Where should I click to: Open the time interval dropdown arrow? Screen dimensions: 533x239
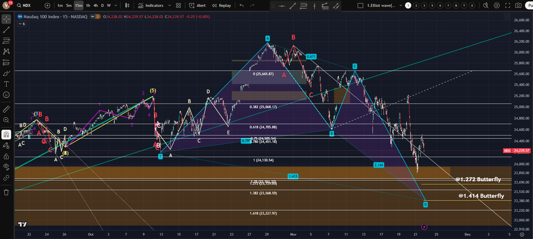click(115, 5)
